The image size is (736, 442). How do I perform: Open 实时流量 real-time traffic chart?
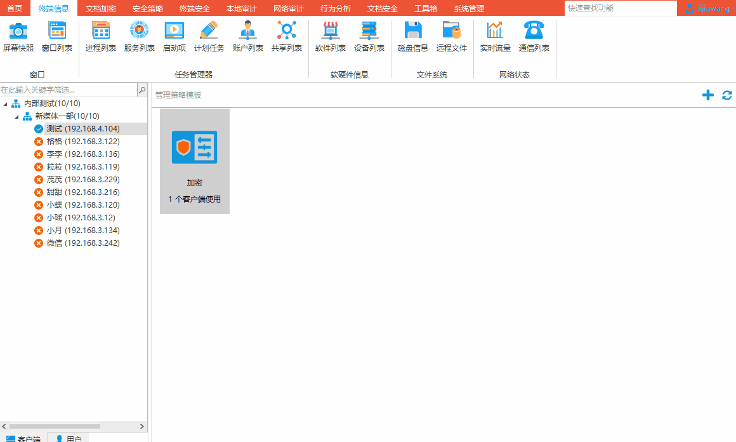click(495, 30)
